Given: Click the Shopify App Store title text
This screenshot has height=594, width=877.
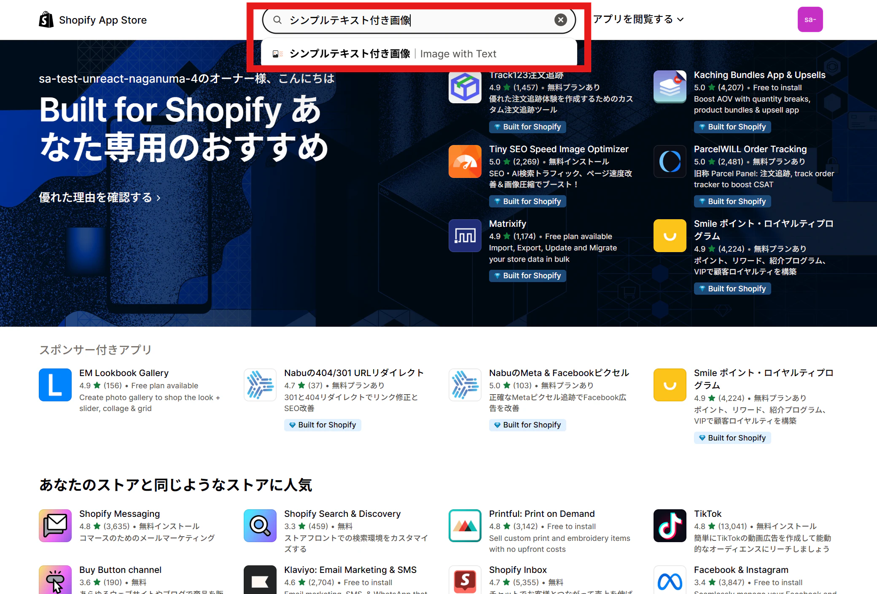Looking at the screenshot, I should pos(103,20).
